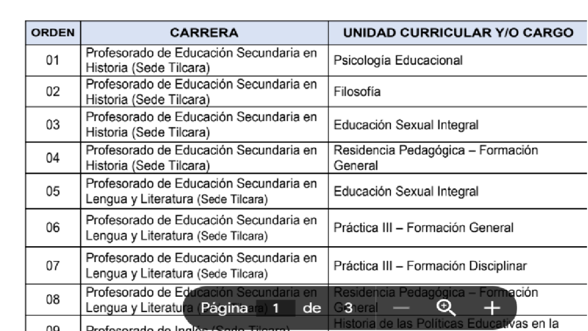Click order number 01 cell
This screenshot has height=331, width=588.
53,61
